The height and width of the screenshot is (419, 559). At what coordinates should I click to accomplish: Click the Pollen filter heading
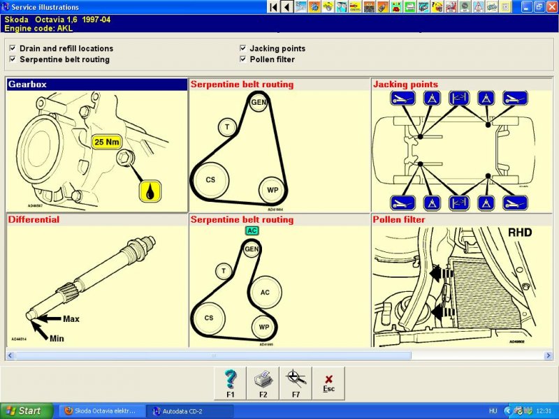[399, 219]
